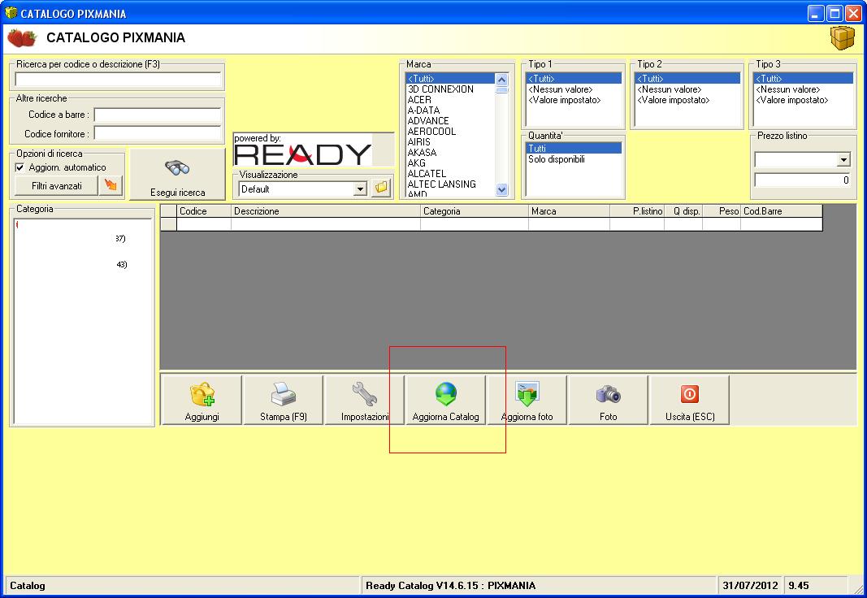Viewport: 867px width, 598px height.
Task: Click the title bar application icon
Action: click(x=11, y=13)
